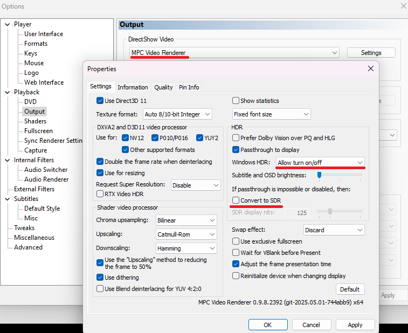Open Chroma upsampling dropdown
Screen dimensions: 408x333
coord(186,220)
